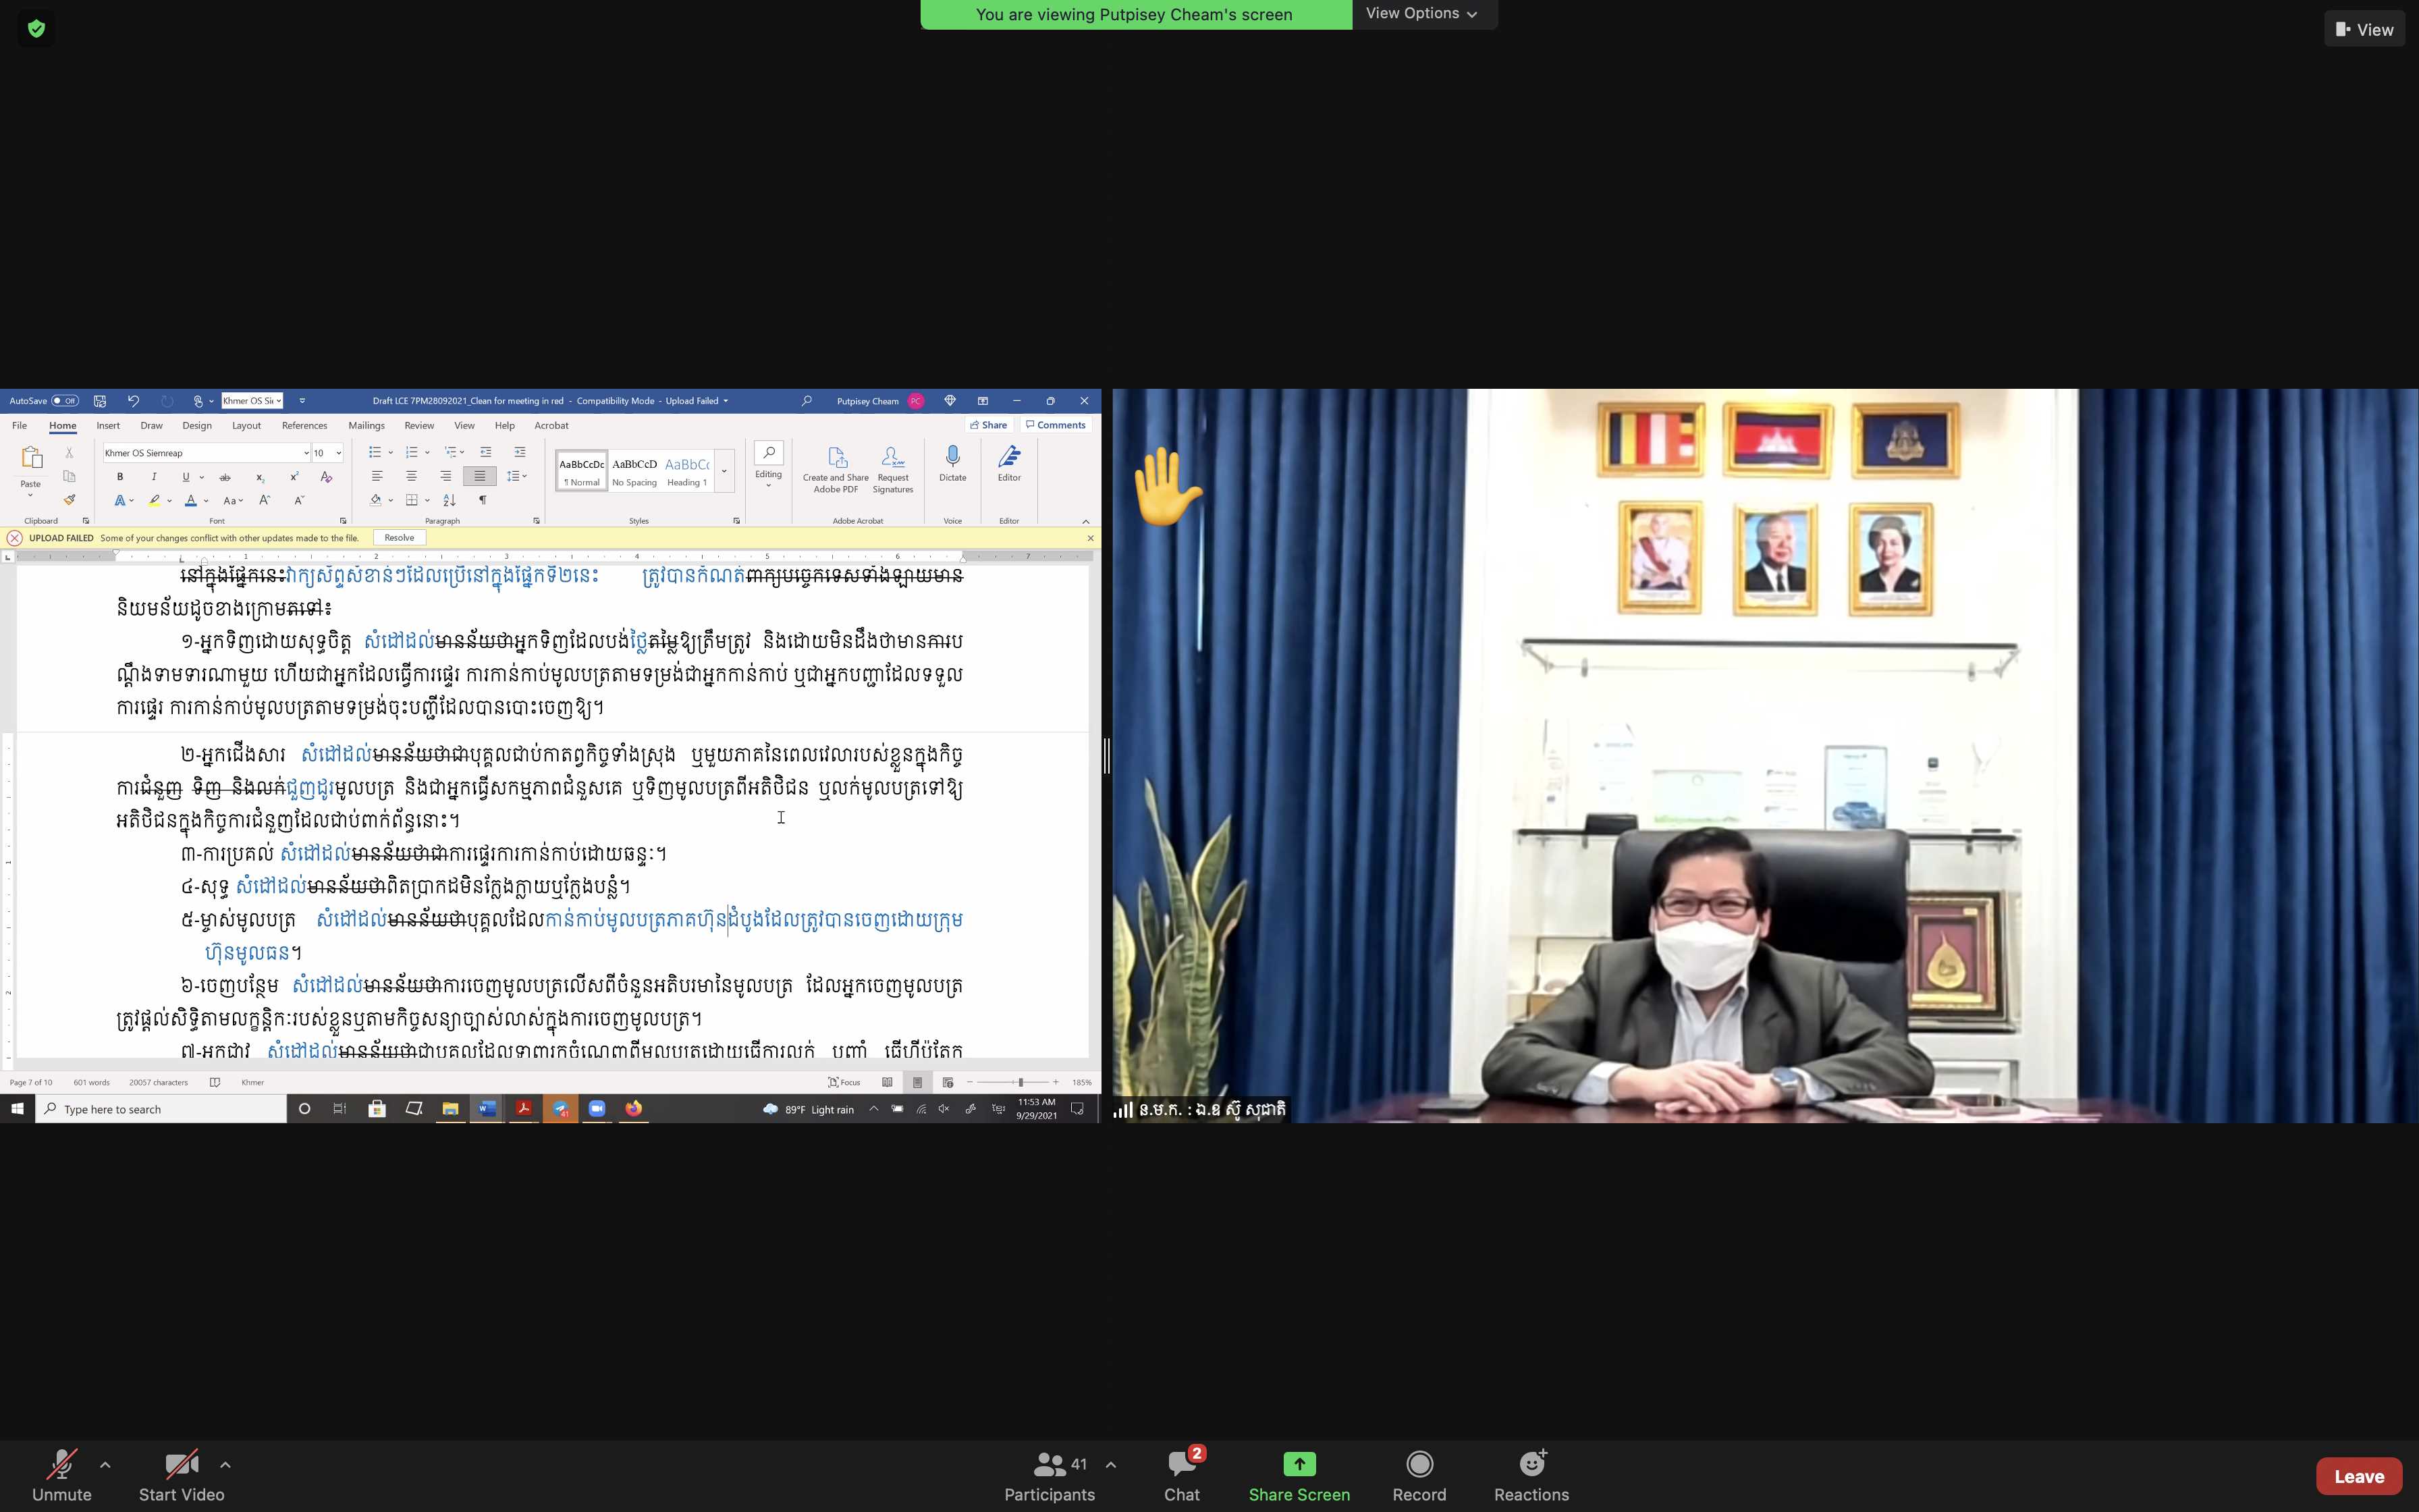Toggle Underline formatting
Viewport: 2419px width, 1512px height.
pos(185,477)
